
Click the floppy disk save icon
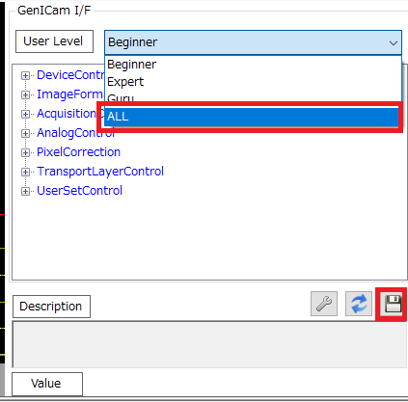pos(393,304)
